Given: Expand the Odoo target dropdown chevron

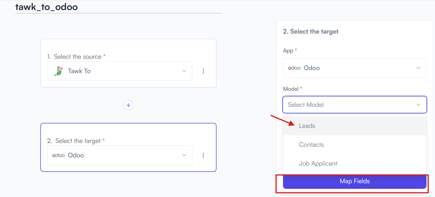Looking at the screenshot, I should click(184, 155).
